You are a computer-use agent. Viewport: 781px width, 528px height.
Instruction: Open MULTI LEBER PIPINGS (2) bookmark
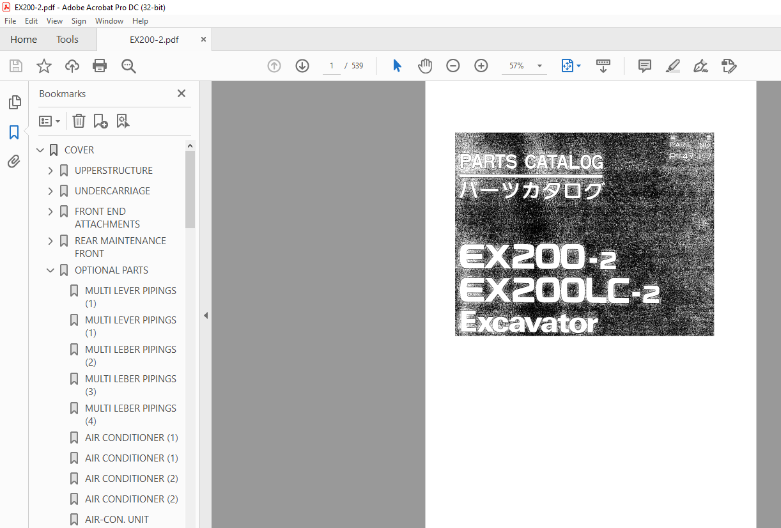point(130,356)
